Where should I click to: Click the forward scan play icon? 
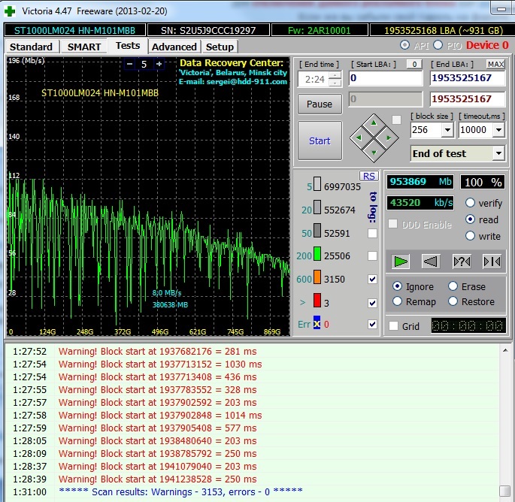pos(401,261)
